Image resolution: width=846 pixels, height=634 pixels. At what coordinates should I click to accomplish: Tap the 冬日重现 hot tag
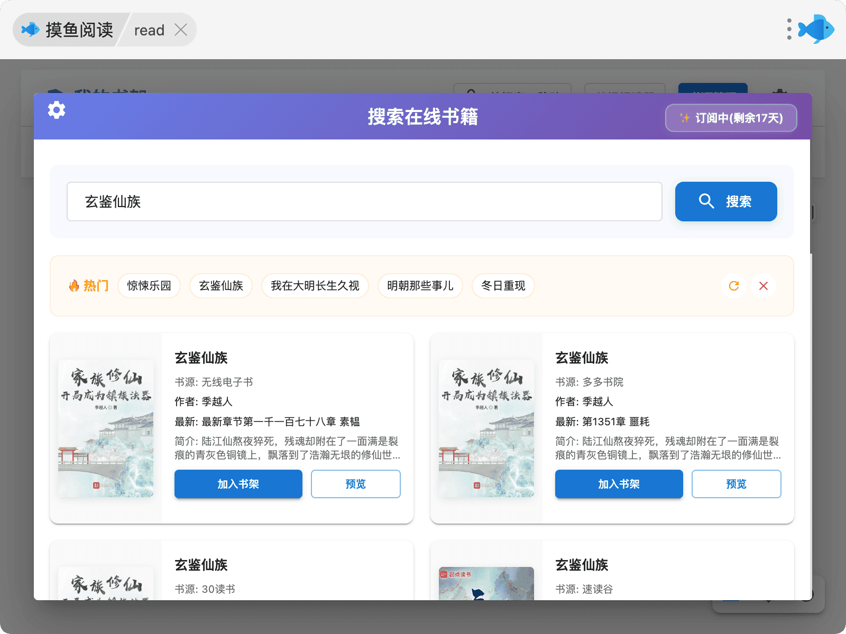click(x=503, y=286)
